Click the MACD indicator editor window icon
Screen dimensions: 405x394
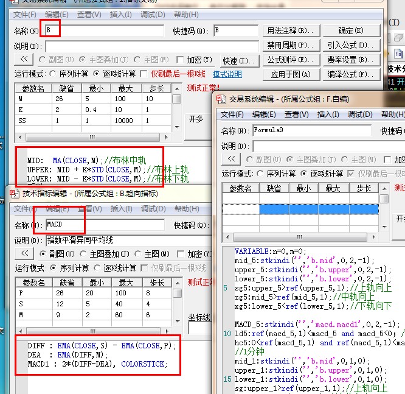tap(14, 194)
